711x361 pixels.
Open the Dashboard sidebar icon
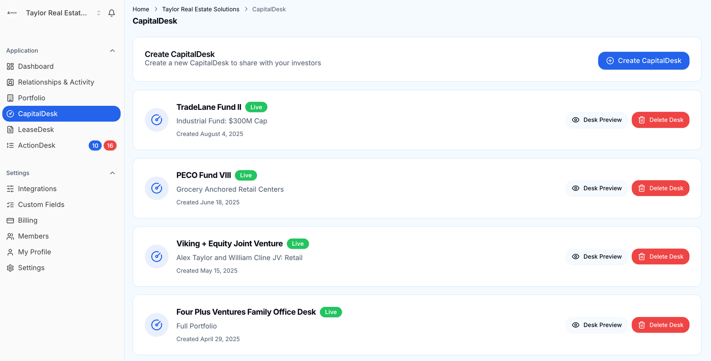pyautogui.click(x=10, y=66)
